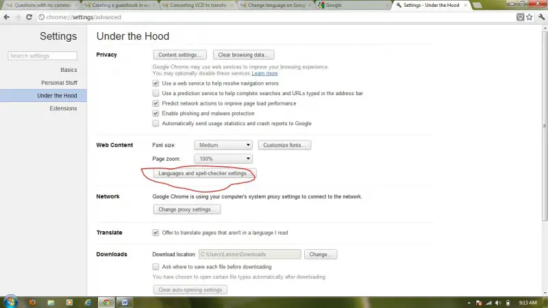Image resolution: width=548 pixels, height=308 pixels.
Task: Click the browser back arrow
Action: [7, 17]
